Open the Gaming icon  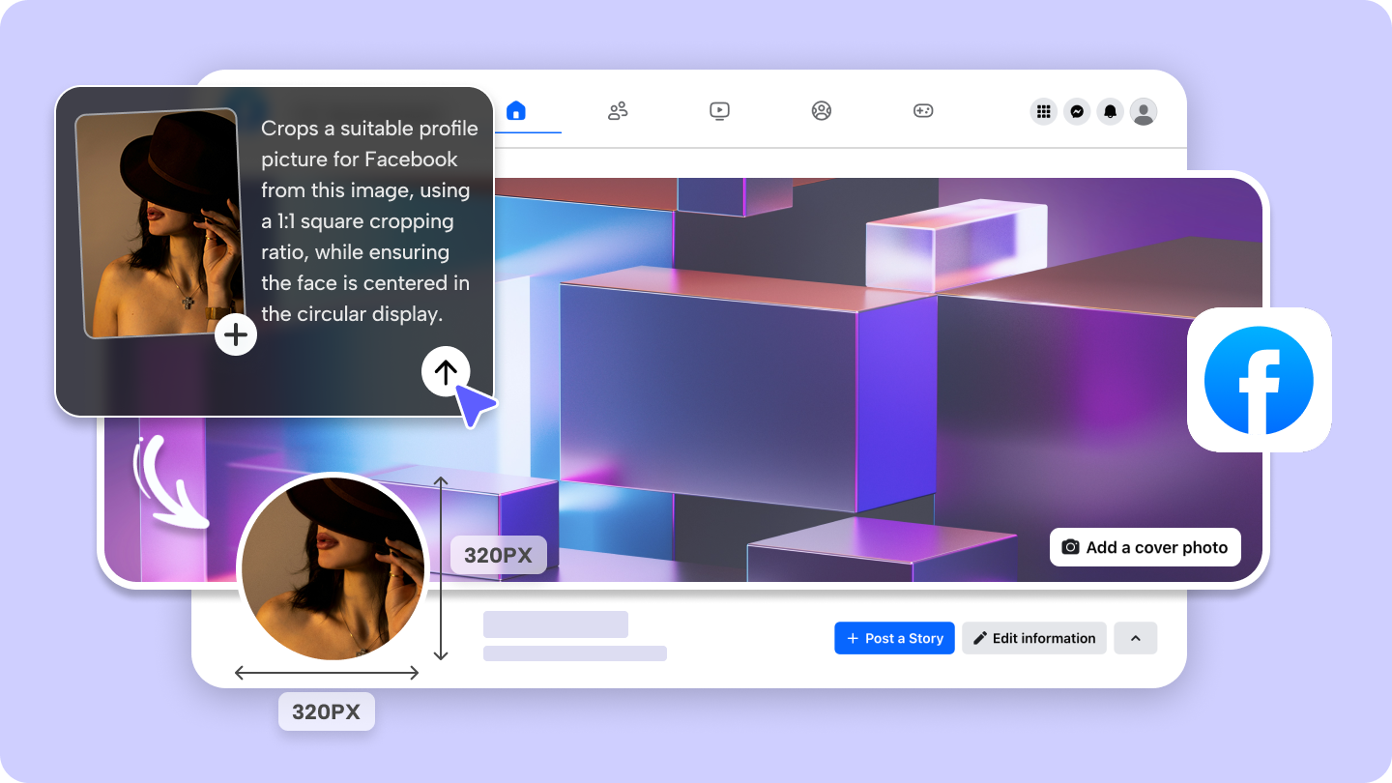[x=923, y=110]
